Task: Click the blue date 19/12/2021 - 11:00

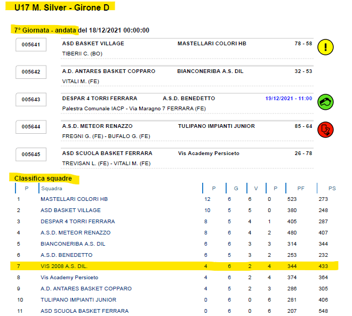Action: [289, 99]
